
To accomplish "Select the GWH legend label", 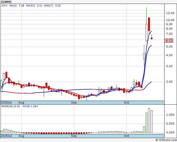I will click(4, 6).
